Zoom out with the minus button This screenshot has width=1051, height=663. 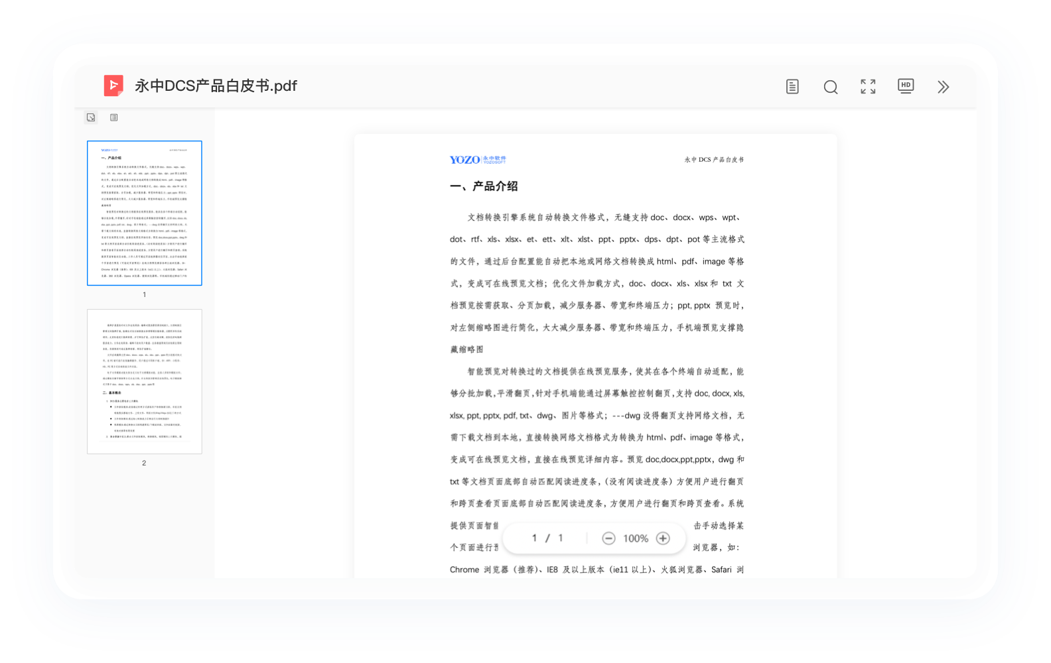coord(608,538)
